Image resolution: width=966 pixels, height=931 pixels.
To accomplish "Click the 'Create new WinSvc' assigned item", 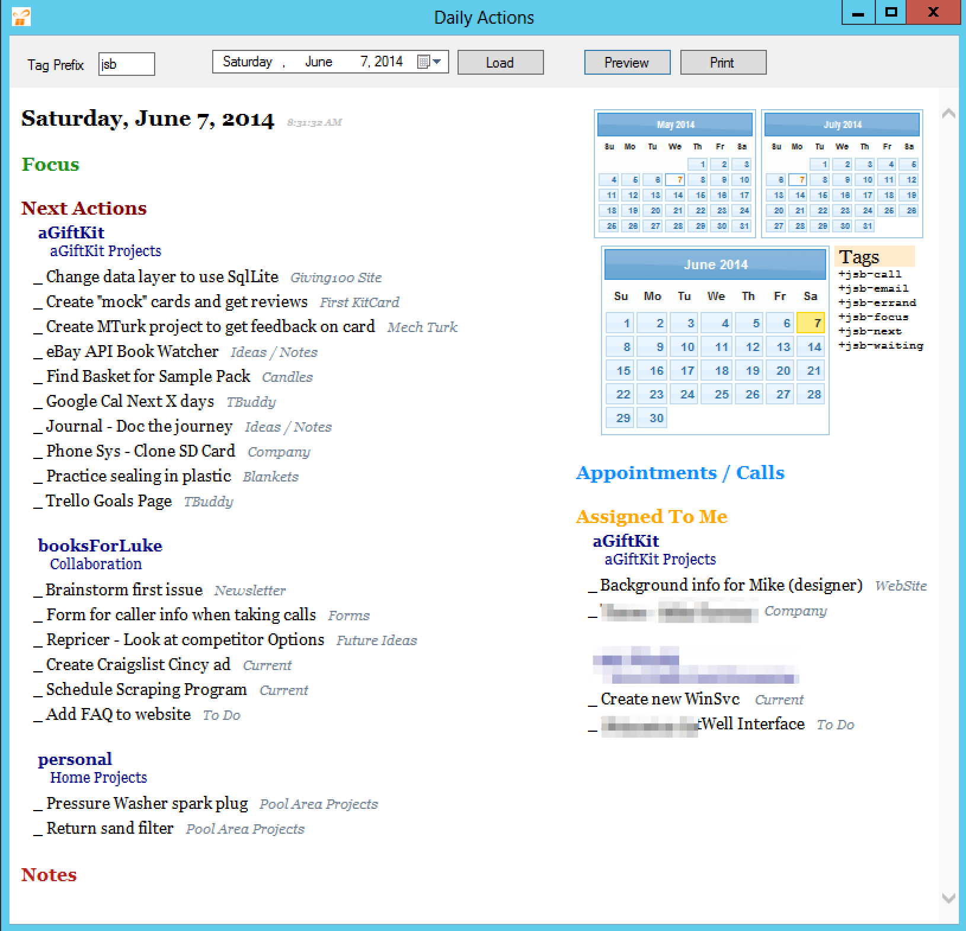I will pos(670,699).
